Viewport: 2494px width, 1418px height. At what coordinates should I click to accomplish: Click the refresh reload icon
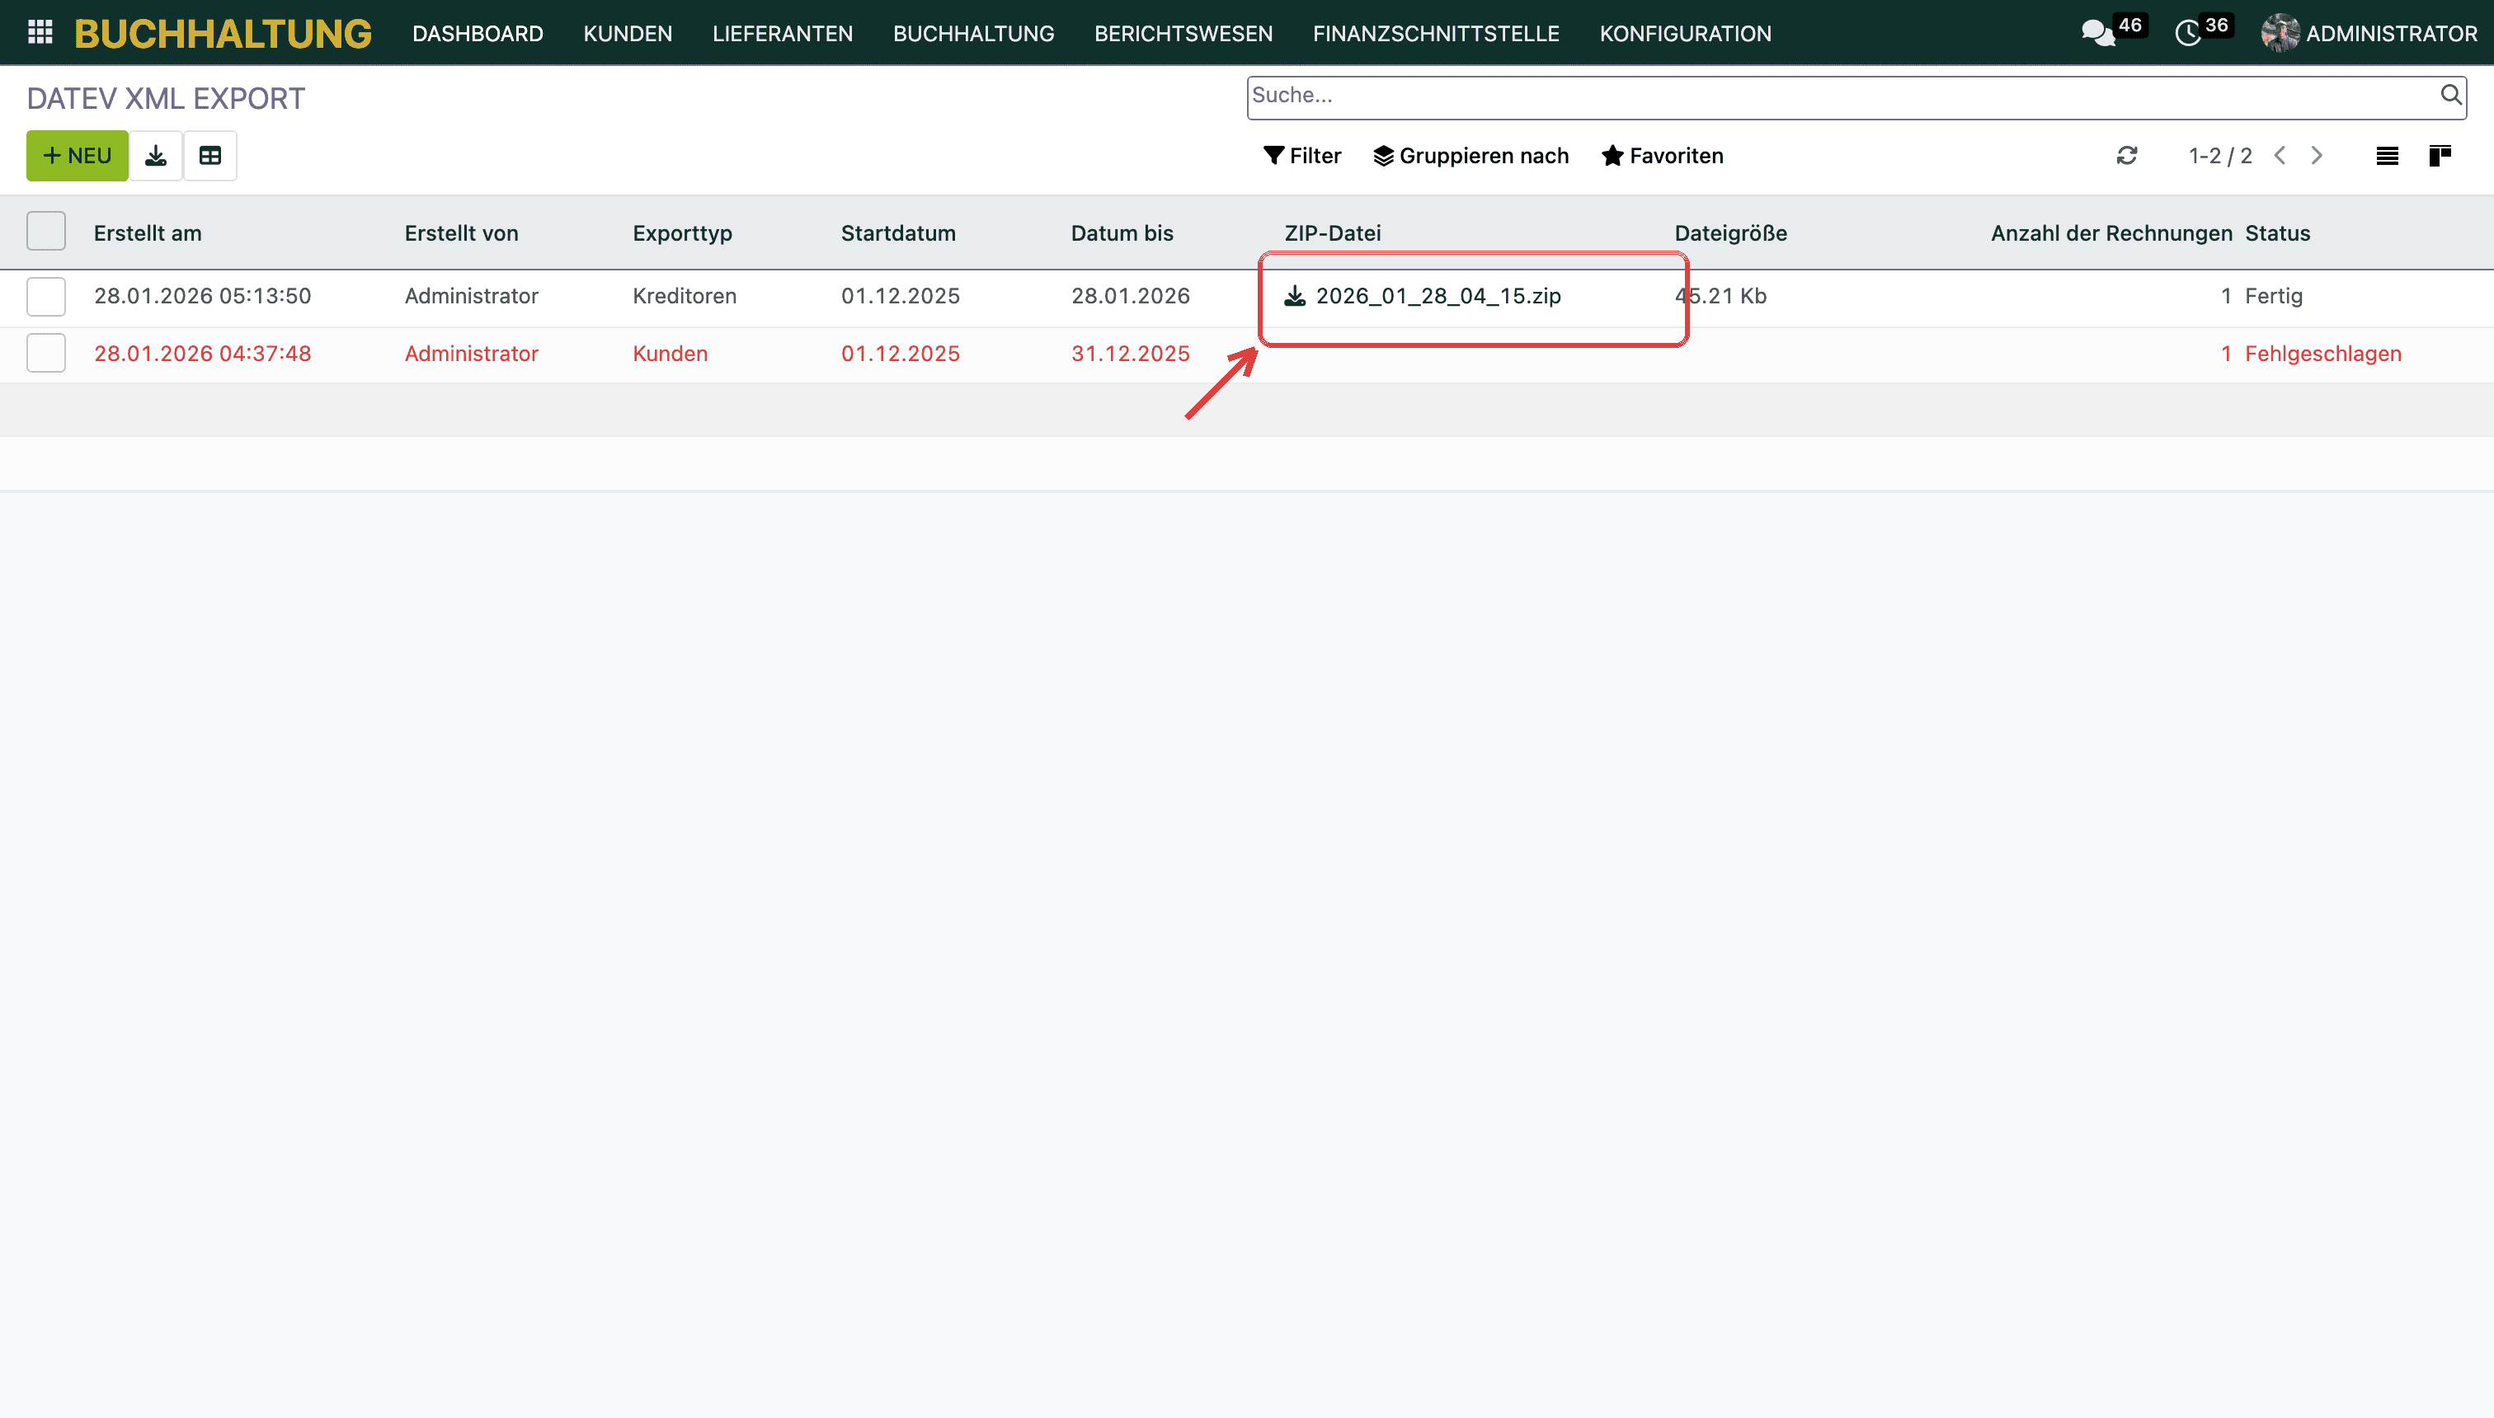pyautogui.click(x=2127, y=156)
